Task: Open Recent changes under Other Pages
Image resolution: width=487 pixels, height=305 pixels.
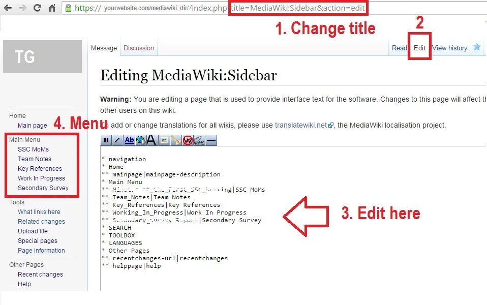Action: (40, 274)
